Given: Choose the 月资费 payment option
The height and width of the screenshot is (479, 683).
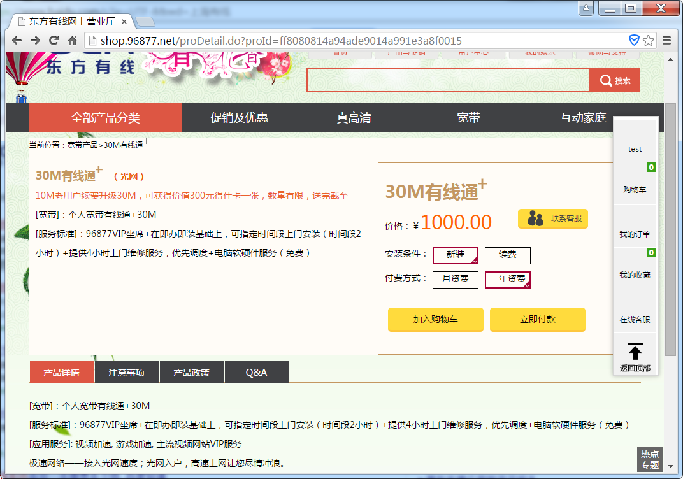Looking at the screenshot, I should point(456,279).
